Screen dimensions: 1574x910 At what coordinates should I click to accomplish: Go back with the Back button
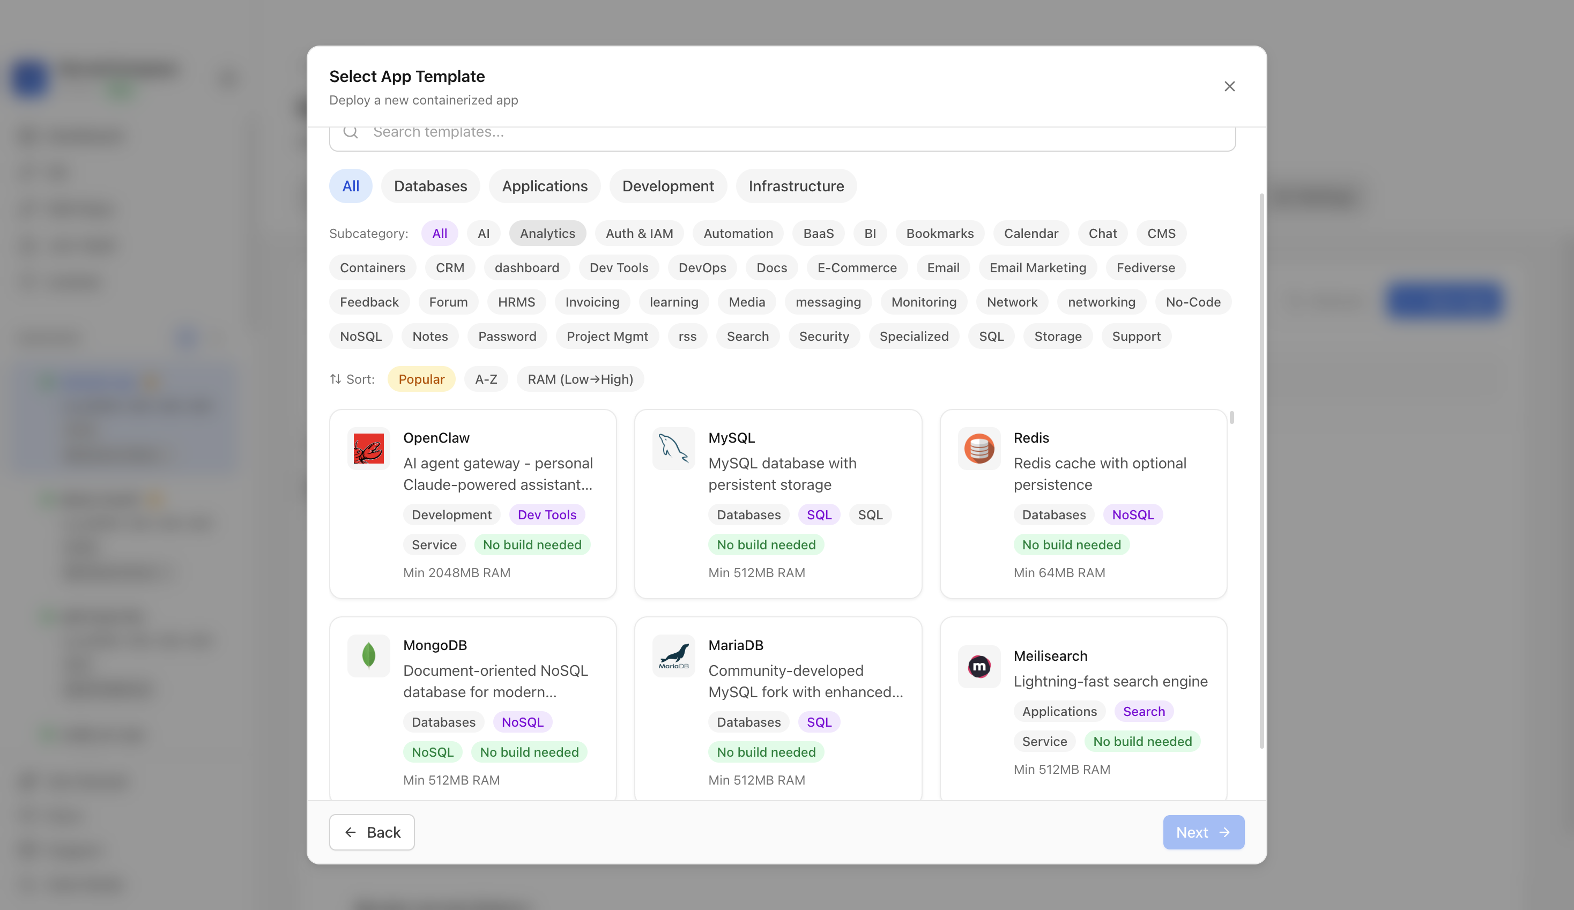pyautogui.click(x=372, y=832)
